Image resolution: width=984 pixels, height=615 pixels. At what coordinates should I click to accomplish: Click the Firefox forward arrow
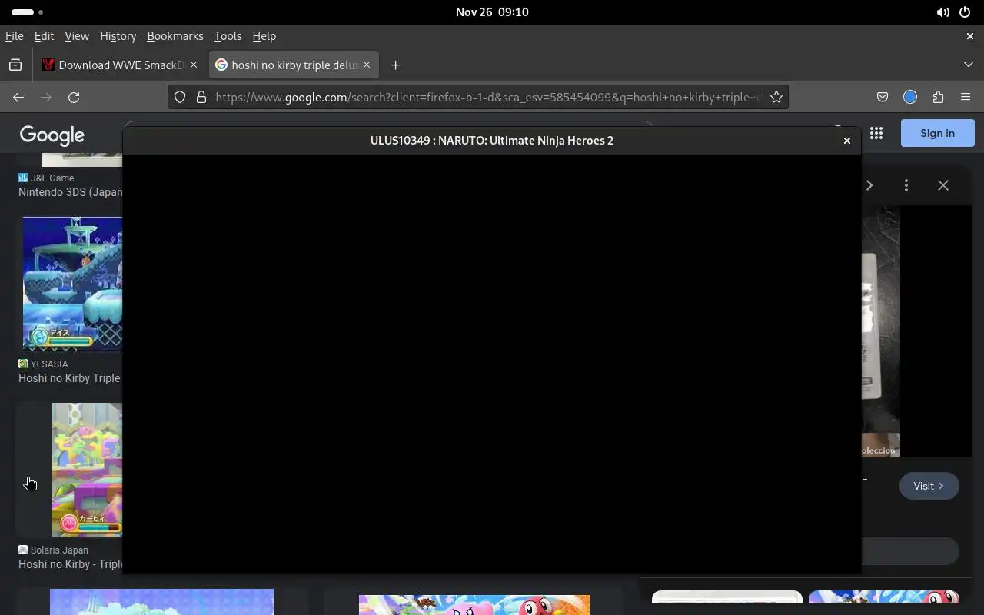coord(46,97)
